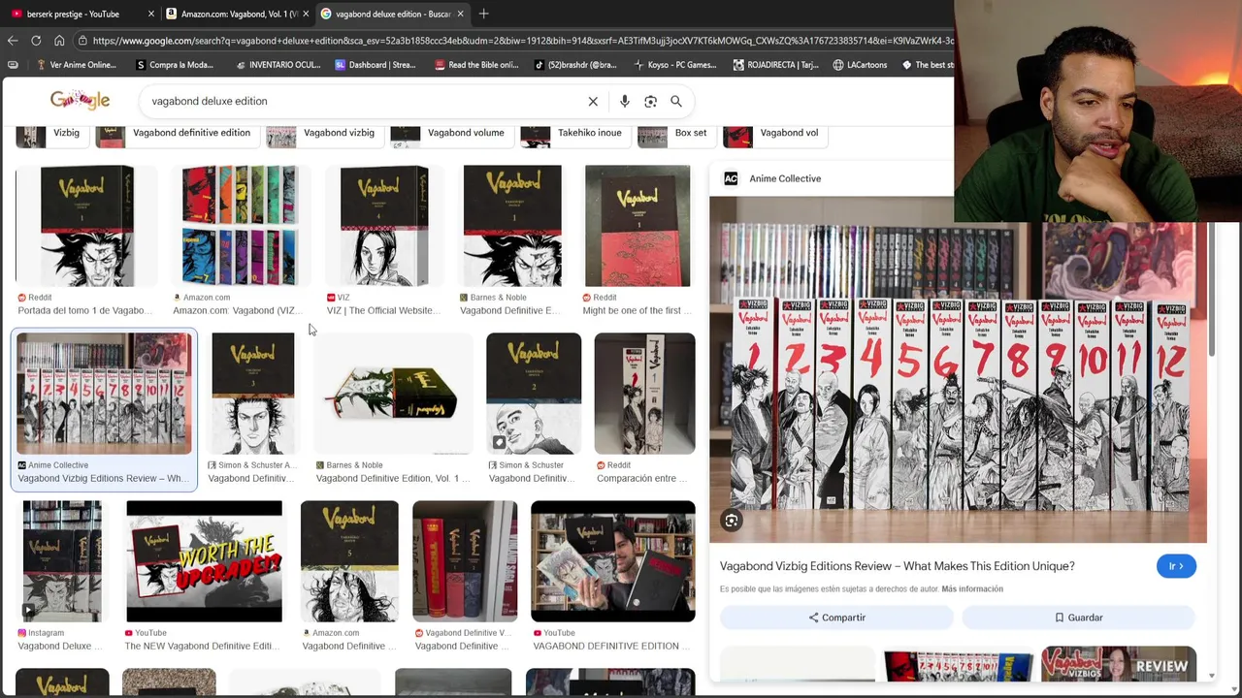Open The best st... bookmark

click(929, 65)
